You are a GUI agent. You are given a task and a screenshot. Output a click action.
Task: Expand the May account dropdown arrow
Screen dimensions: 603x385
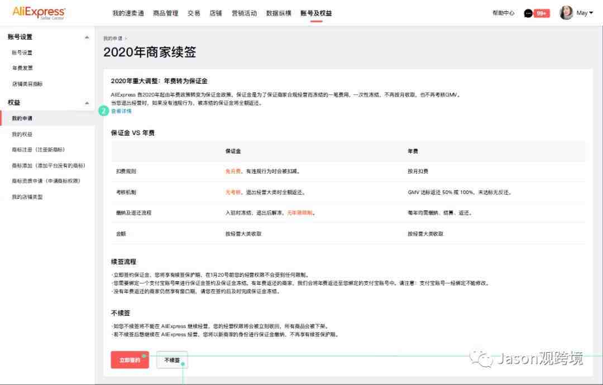[591, 13]
